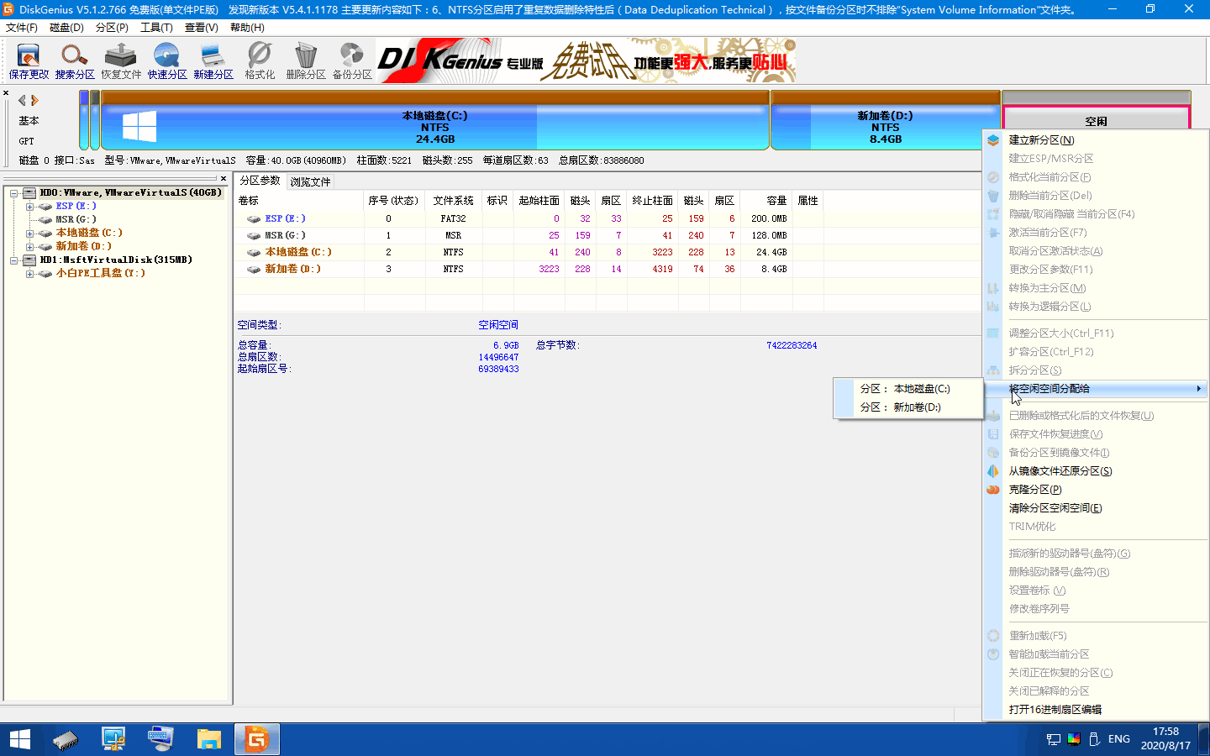Go to previous disk with left arrow
This screenshot has width=1210, height=756.
[x=22, y=100]
